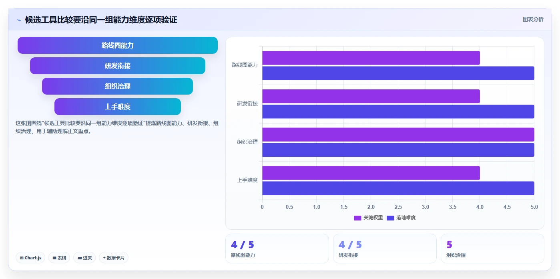This screenshot has width=560, height=279.
Task: Click the 关键权重 bar for 研发衔接
Action: pos(371,96)
